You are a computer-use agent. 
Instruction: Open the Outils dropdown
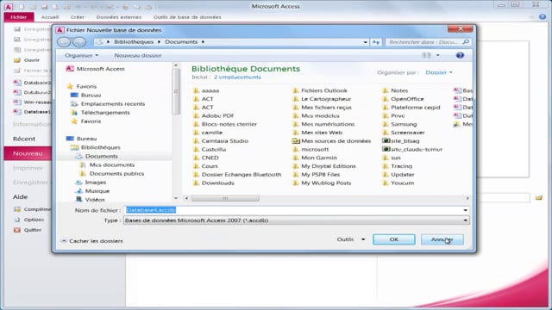(x=351, y=239)
